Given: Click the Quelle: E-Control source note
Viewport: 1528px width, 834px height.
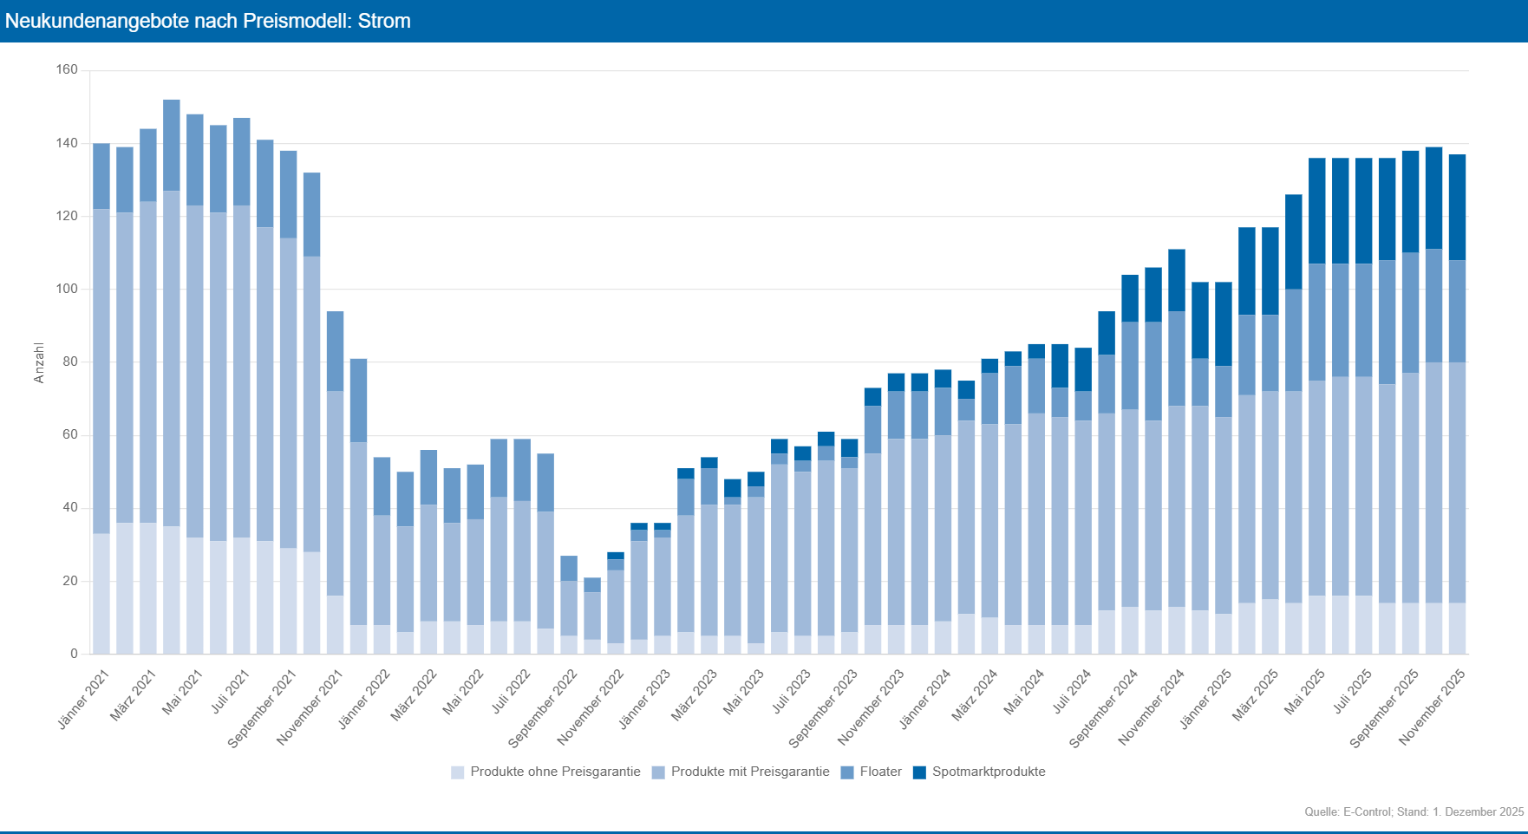Looking at the screenshot, I should pos(1414,811).
